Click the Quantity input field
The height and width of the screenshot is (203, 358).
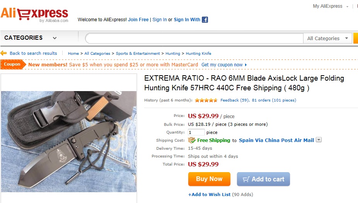click(196, 132)
